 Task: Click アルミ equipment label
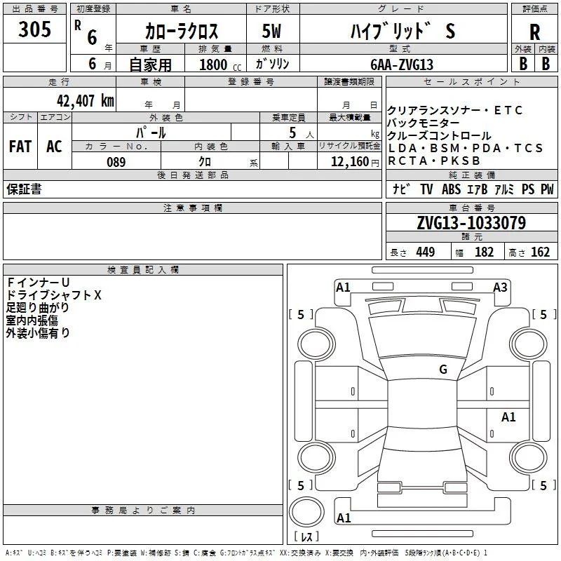tap(504, 189)
